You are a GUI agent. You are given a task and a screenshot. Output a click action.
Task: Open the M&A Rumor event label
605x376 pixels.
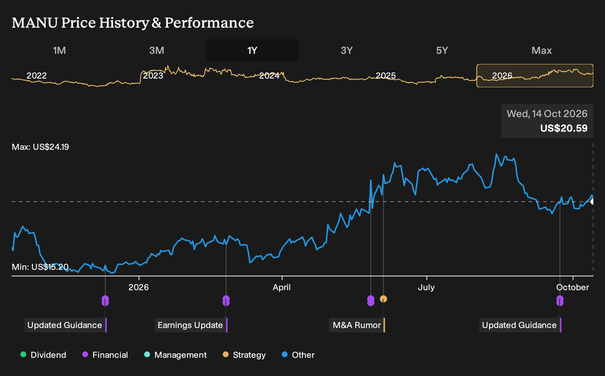(x=357, y=325)
